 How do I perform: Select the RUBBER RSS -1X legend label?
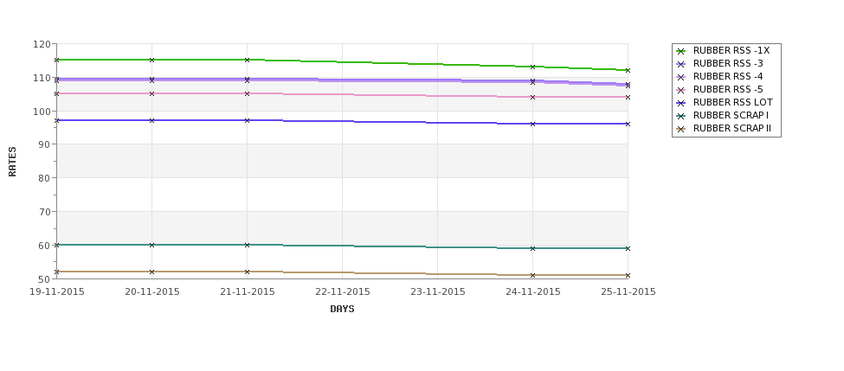[x=731, y=50]
